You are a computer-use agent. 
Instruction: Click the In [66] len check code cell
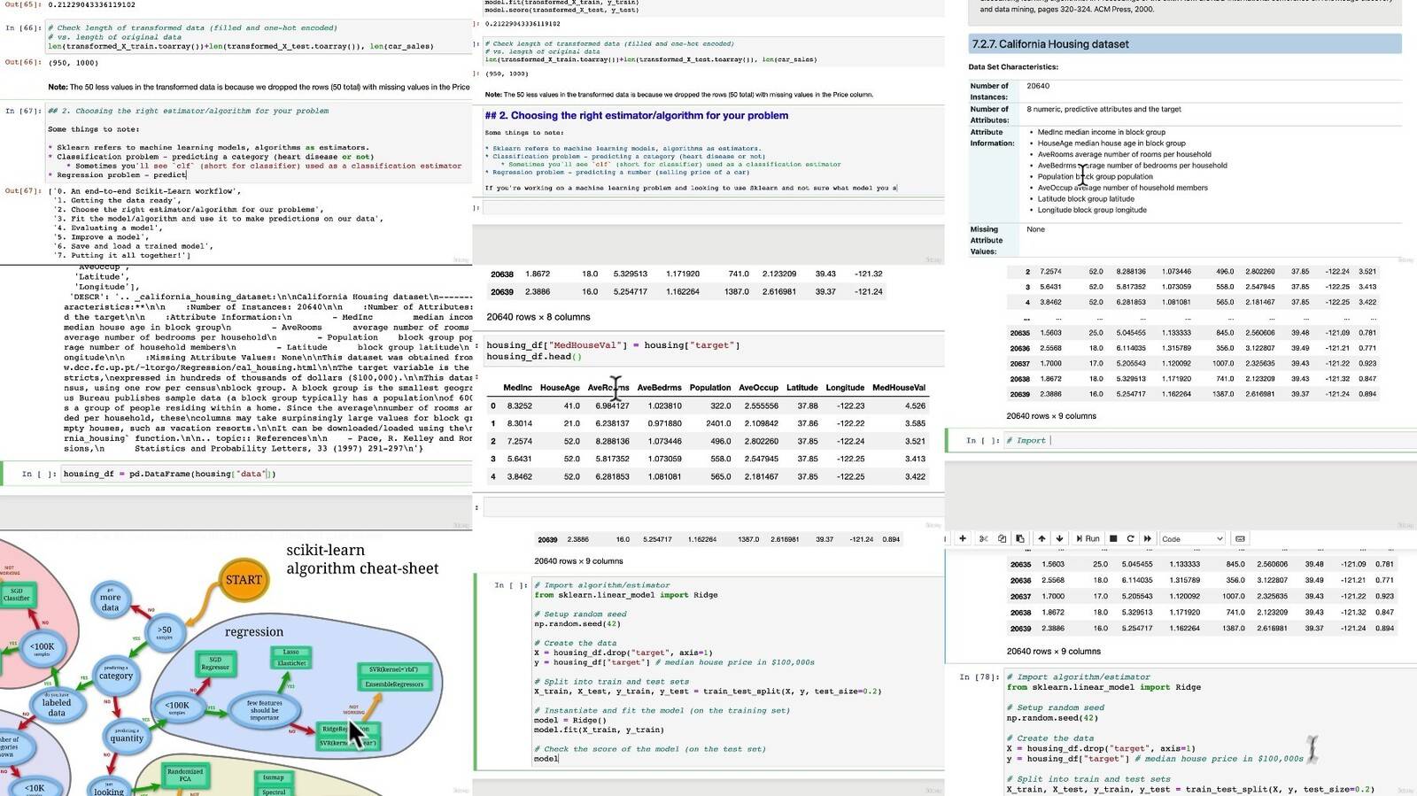(x=259, y=37)
